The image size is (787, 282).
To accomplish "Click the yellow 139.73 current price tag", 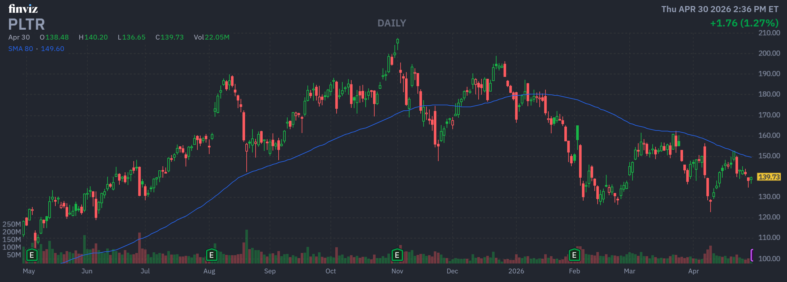I will click(x=769, y=177).
